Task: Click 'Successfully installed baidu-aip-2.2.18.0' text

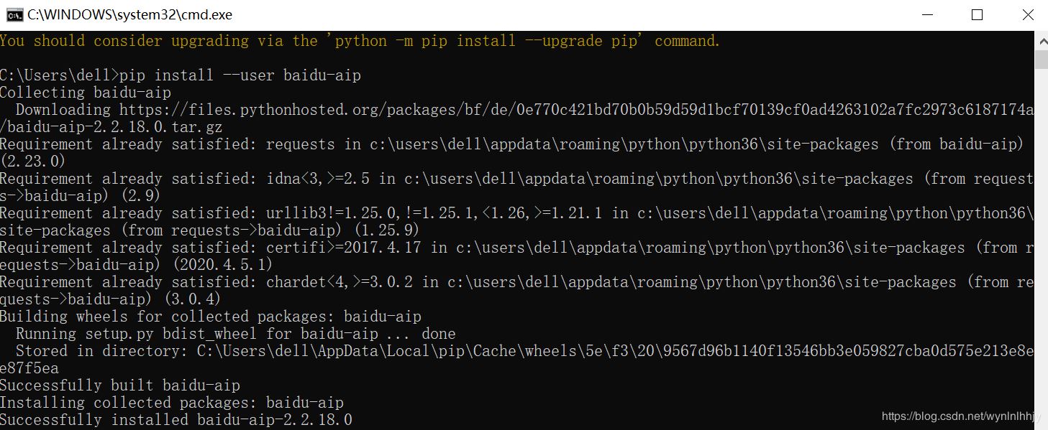Action: pyautogui.click(x=176, y=419)
